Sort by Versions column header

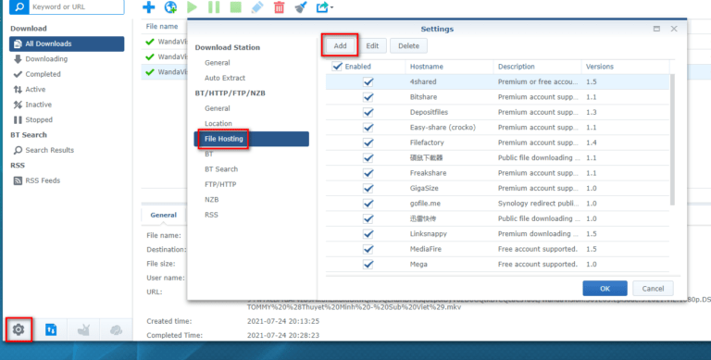point(625,67)
